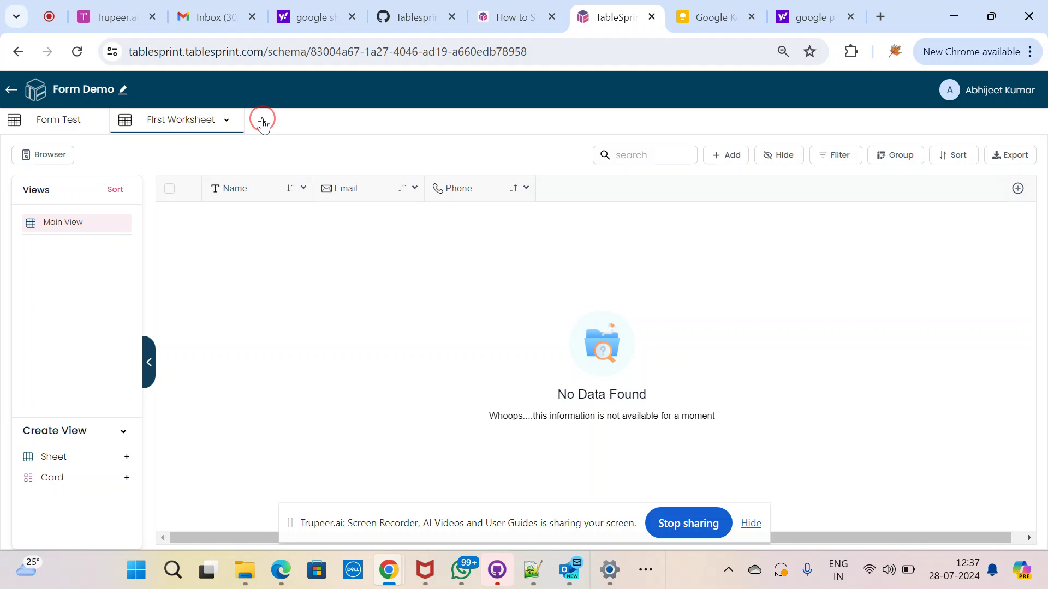Expand the First Worksheet dropdown

227,120
